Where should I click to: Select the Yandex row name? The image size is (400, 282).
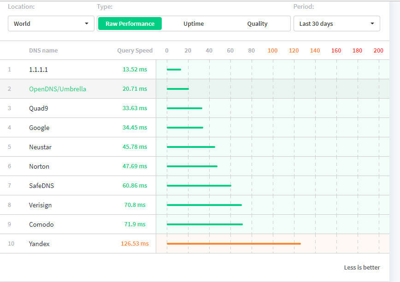click(x=39, y=244)
